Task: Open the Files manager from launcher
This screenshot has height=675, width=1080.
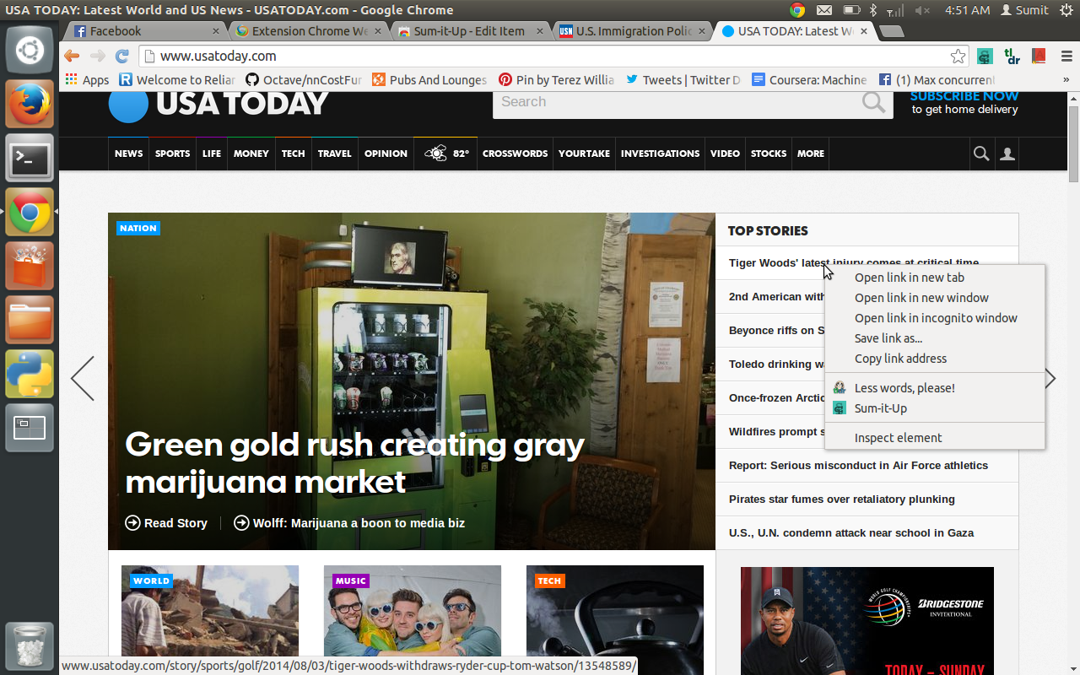Action: [x=30, y=320]
